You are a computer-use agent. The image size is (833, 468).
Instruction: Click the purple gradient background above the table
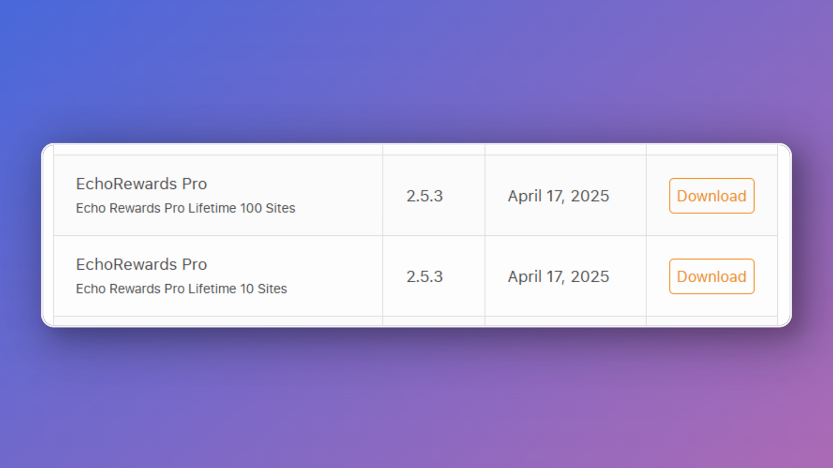click(x=416, y=70)
